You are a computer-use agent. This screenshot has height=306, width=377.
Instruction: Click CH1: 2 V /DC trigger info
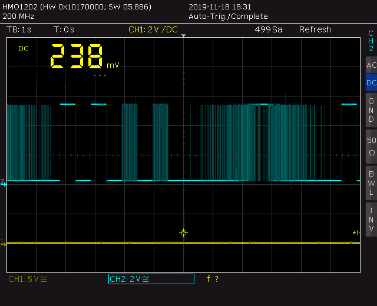coord(153,29)
